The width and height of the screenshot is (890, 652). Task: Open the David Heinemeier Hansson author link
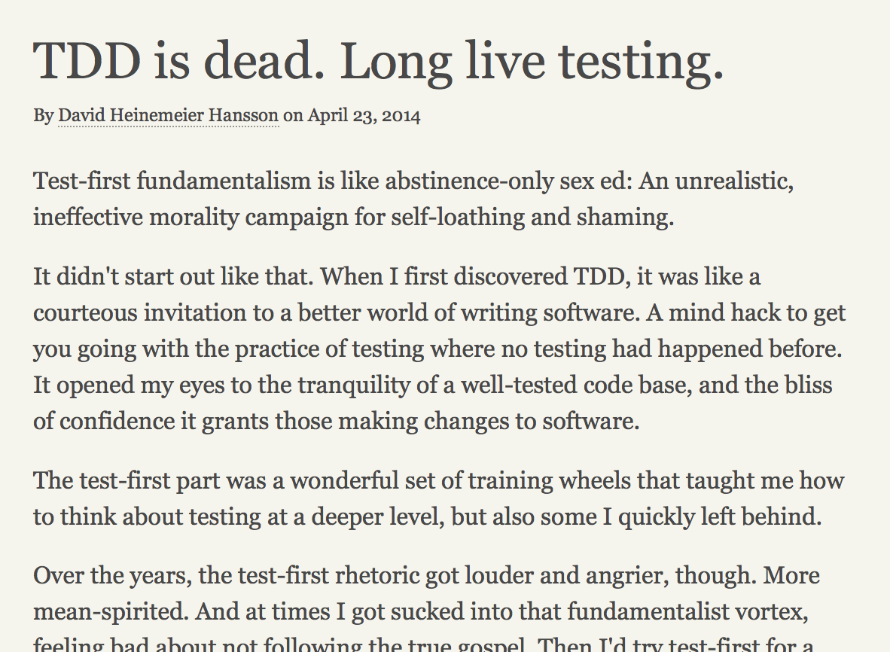pyautogui.click(x=168, y=116)
